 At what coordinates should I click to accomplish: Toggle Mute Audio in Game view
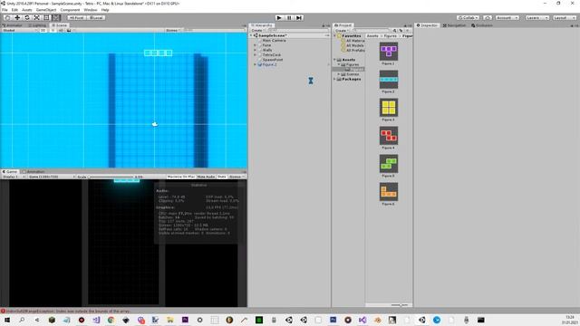click(x=206, y=177)
